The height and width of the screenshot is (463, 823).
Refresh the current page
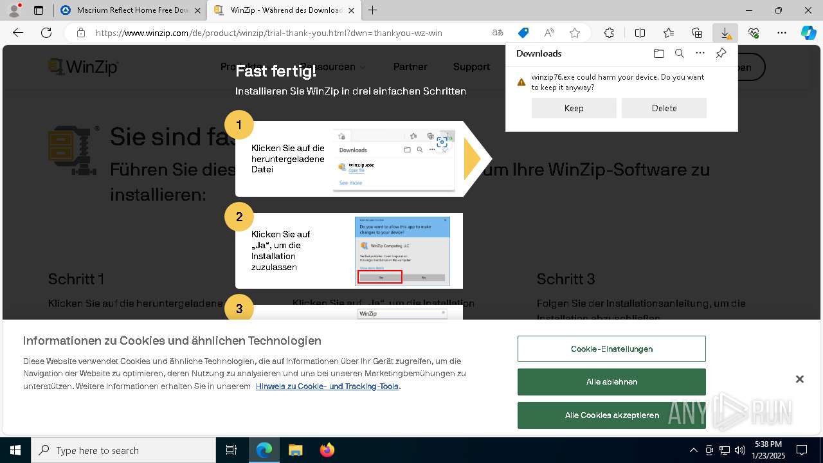[x=46, y=33]
